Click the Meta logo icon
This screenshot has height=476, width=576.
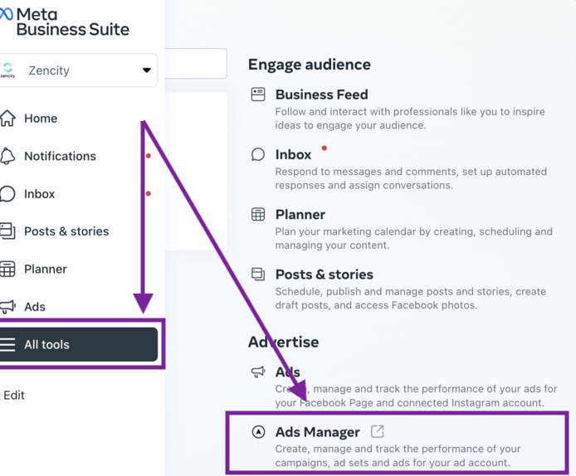(7, 14)
